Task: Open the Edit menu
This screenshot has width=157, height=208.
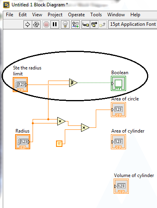Action: point(23,15)
